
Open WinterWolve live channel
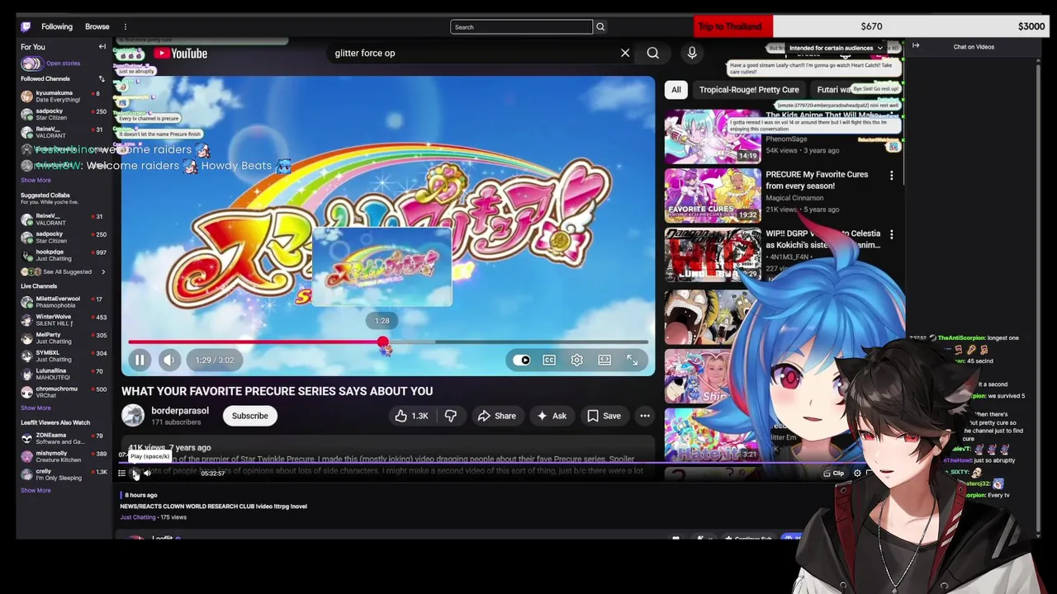(65, 320)
